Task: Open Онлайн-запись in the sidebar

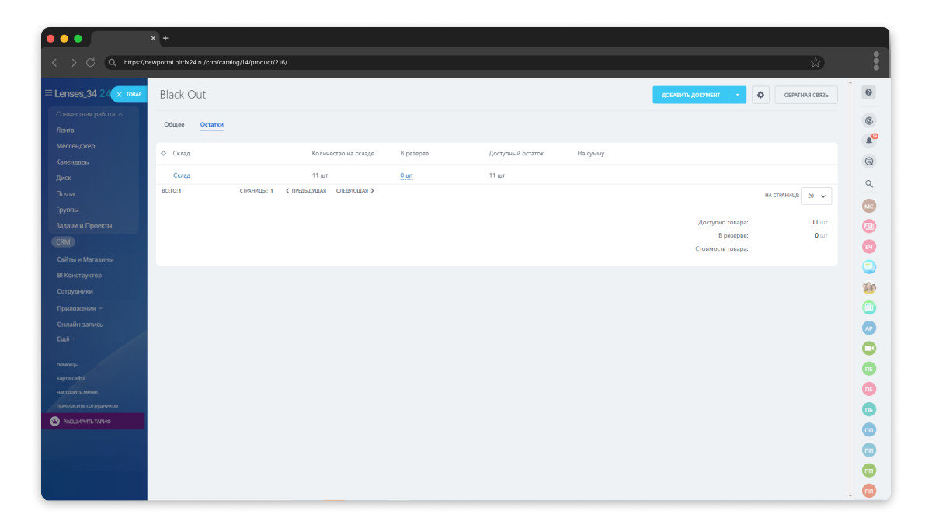Action: [x=80, y=325]
